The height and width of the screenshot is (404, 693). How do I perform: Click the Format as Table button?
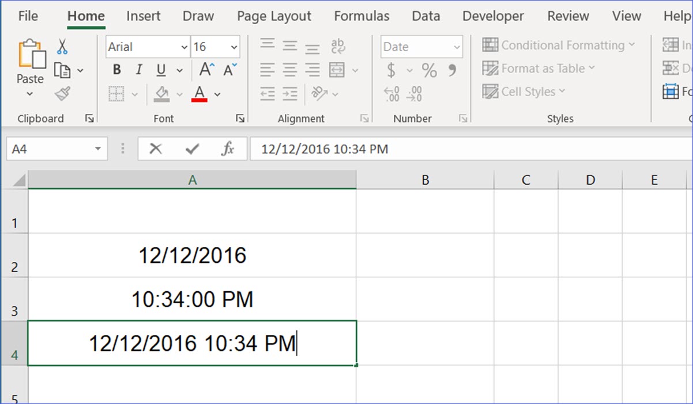pos(538,68)
